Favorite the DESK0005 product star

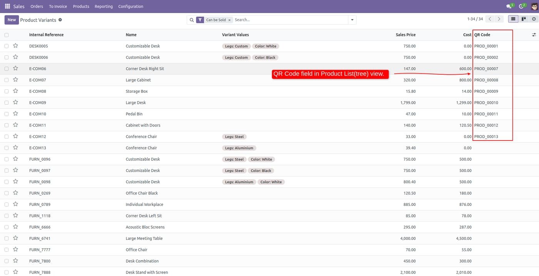click(15, 46)
